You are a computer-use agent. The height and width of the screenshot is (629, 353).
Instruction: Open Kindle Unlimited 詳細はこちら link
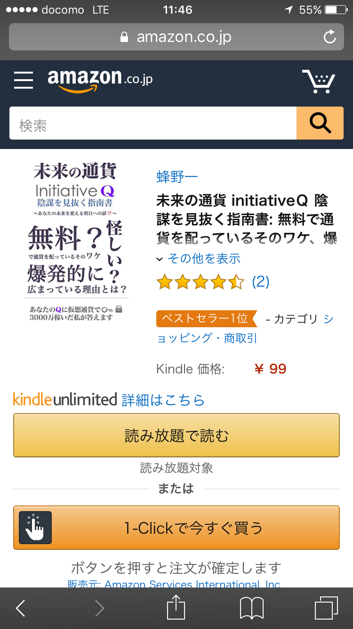pos(163,400)
